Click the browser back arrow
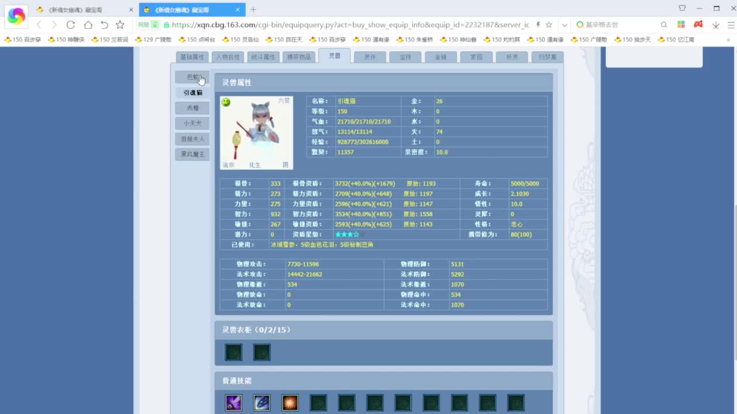The width and height of the screenshot is (737, 414). pyautogui.click(x=39, y=25)
